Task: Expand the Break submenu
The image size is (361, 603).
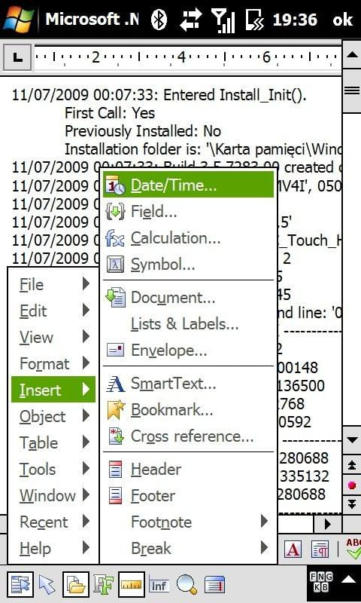Action: [188, 548]
